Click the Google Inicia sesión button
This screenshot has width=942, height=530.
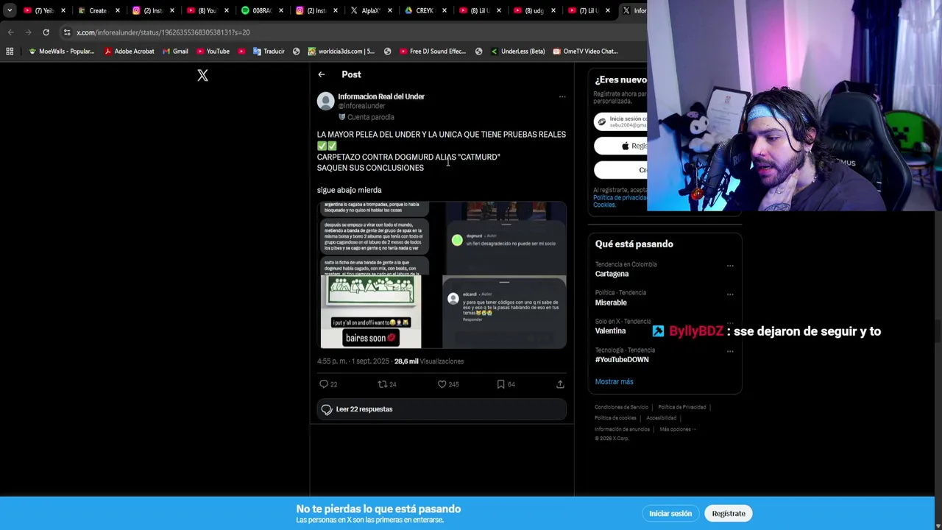click(620, 121)
